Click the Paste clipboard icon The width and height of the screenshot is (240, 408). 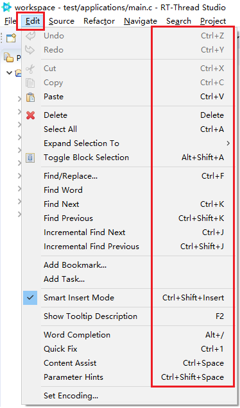[x=30, y=97]
